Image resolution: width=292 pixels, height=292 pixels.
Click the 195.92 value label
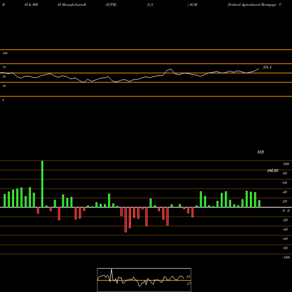tap(273, 171)
